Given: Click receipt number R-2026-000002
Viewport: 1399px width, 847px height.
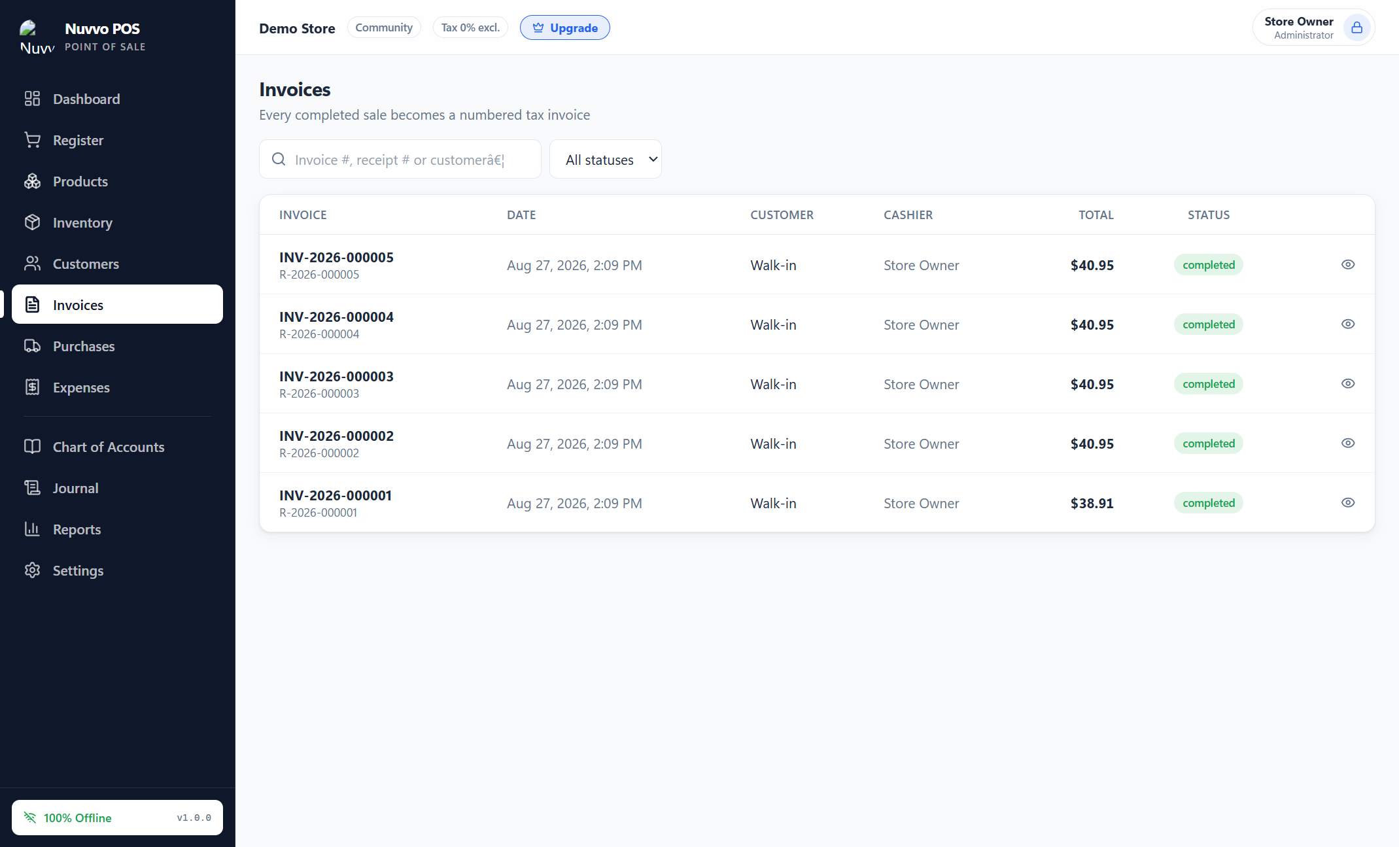Looking at the screenshot, I should tap(319, 453).
